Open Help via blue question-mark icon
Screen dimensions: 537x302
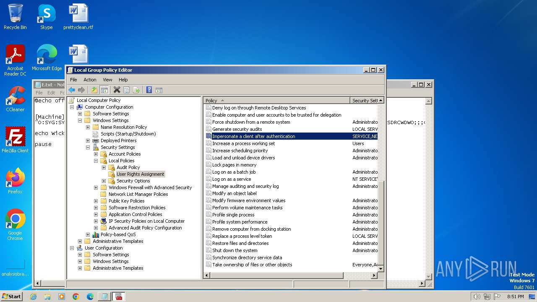click(149, 90)
